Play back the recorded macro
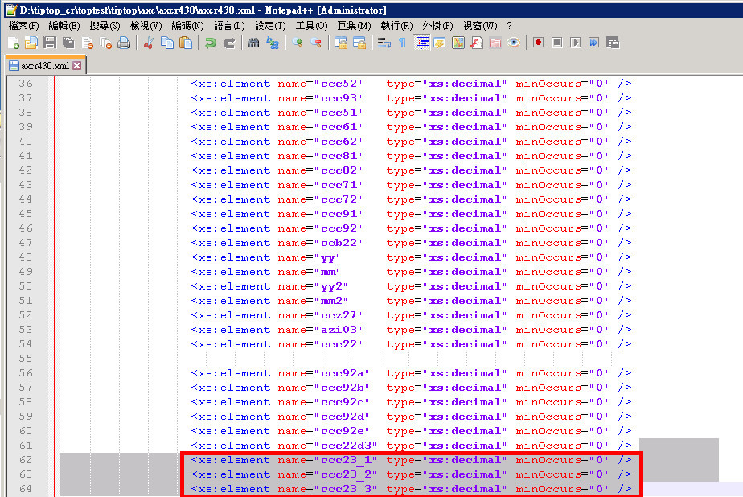Image resolution: width=743 pixels, height=497 pixels. click(x=575, y=43)
